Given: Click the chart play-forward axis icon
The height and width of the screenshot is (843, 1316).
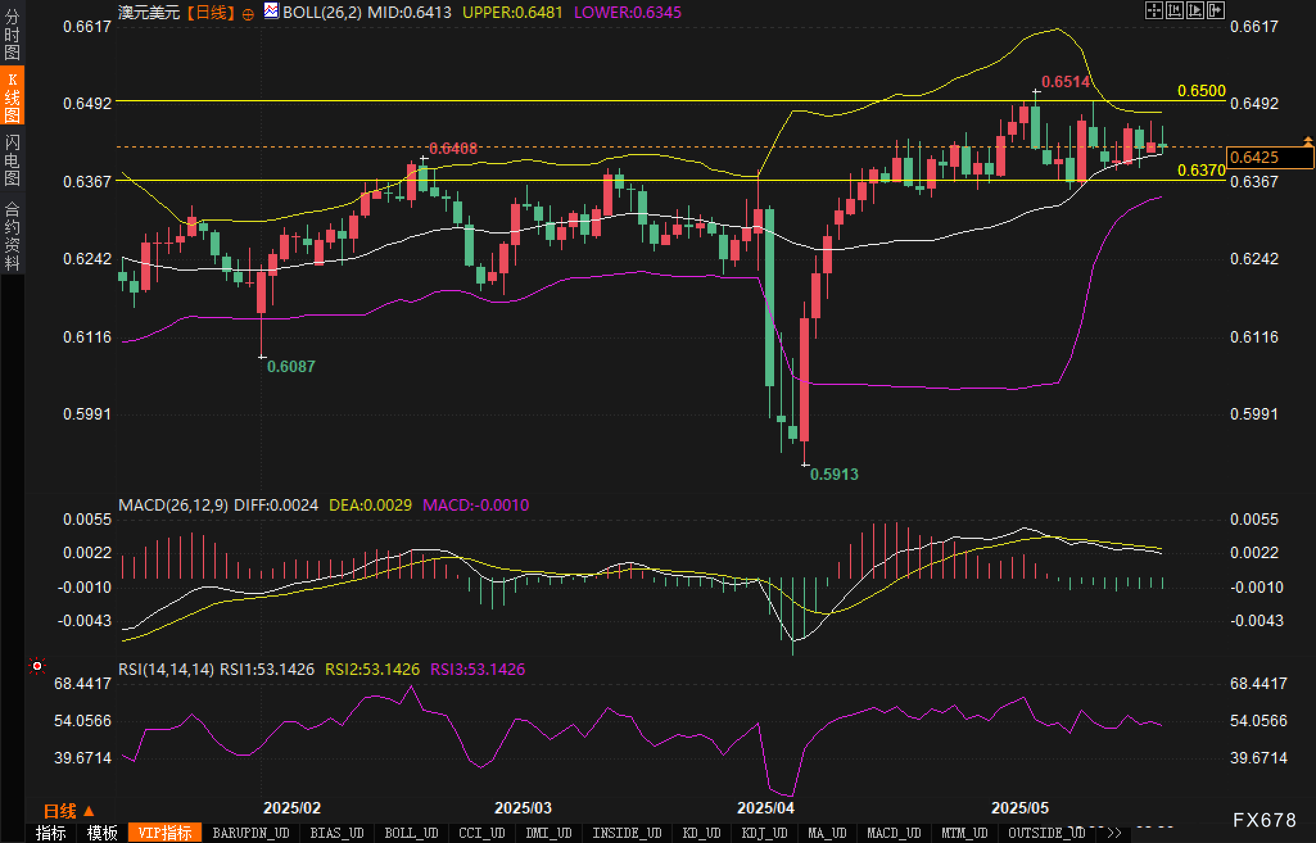Looking at the screenshot, I should 1195,10.
